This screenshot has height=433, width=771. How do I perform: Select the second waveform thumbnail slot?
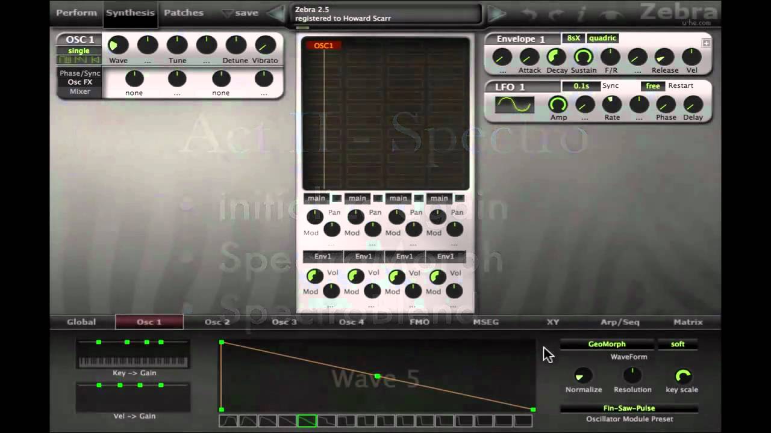coord(248,421)
